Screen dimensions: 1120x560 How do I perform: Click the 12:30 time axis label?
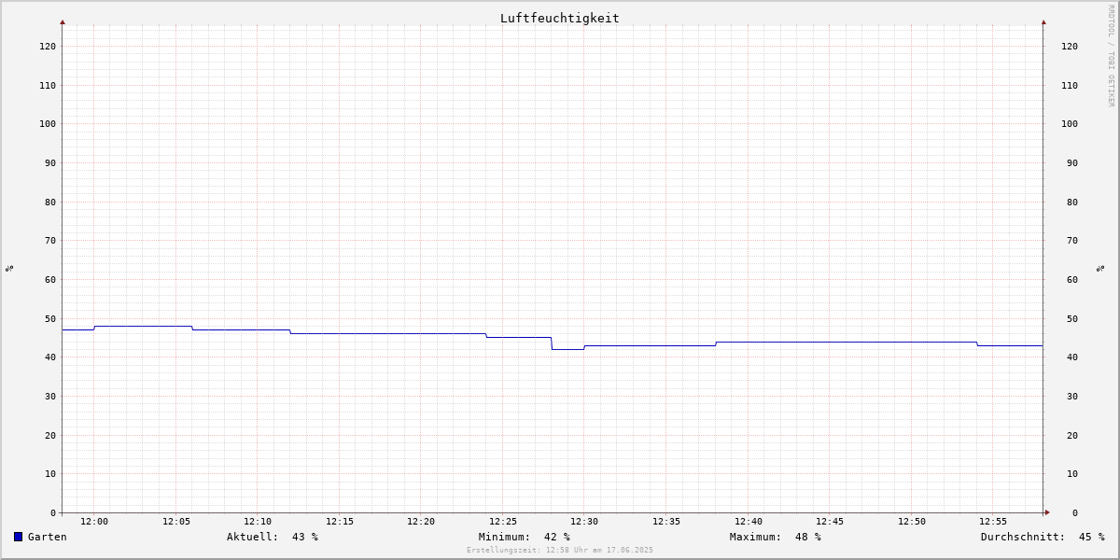(584, 522)
